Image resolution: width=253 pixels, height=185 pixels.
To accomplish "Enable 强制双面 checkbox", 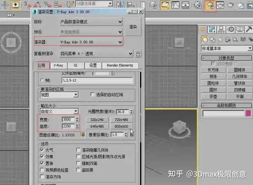I will 78,163.
